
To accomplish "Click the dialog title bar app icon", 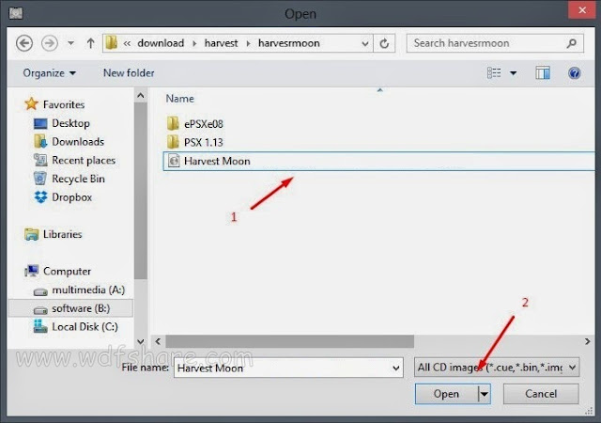I will (x=16, y=13).
